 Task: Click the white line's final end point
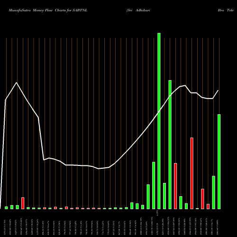pos(218,91)
